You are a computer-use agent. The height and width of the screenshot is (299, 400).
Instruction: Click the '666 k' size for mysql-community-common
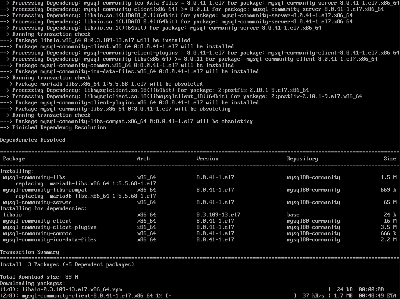point(389,233)
